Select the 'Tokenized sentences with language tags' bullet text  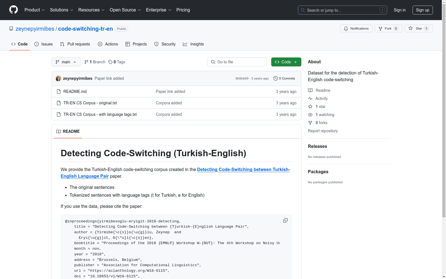(x=137, y=195)
